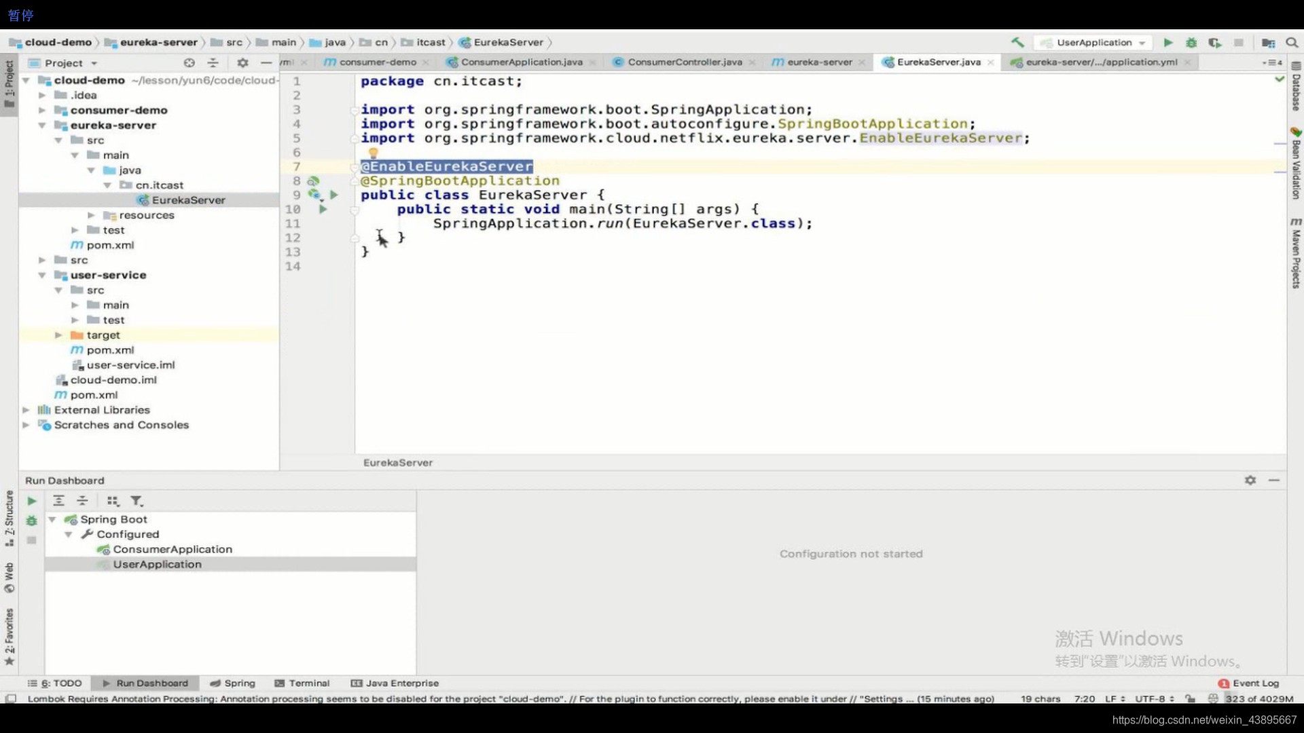The height and width of the screenshot is (733, 1304).
Task: Open Java Enterprise tool window
Action: click(395, 683)
